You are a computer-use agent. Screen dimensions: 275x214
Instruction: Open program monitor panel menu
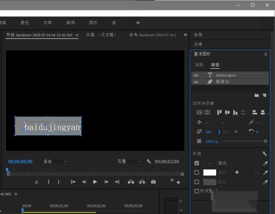coord(77,35)
